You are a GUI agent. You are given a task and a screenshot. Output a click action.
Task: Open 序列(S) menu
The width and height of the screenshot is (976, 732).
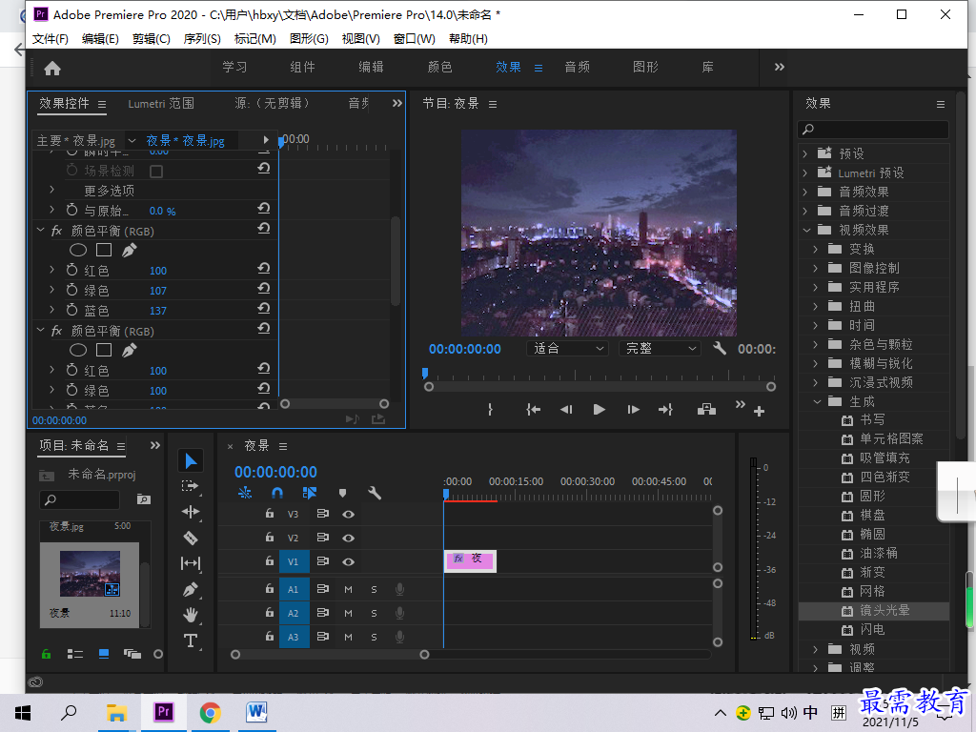pyautogui.click(x=202, y=38)
